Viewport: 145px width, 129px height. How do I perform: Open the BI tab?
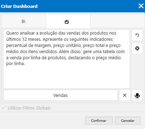24,21
